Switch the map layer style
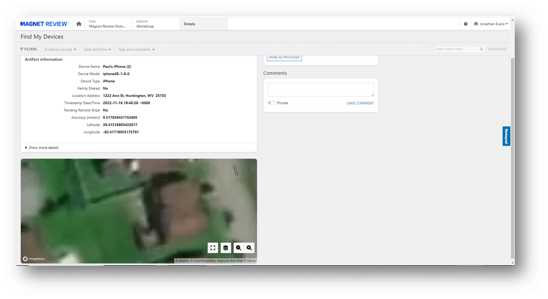This screenshot has width=548, height=299. click(x=225, y=247)
